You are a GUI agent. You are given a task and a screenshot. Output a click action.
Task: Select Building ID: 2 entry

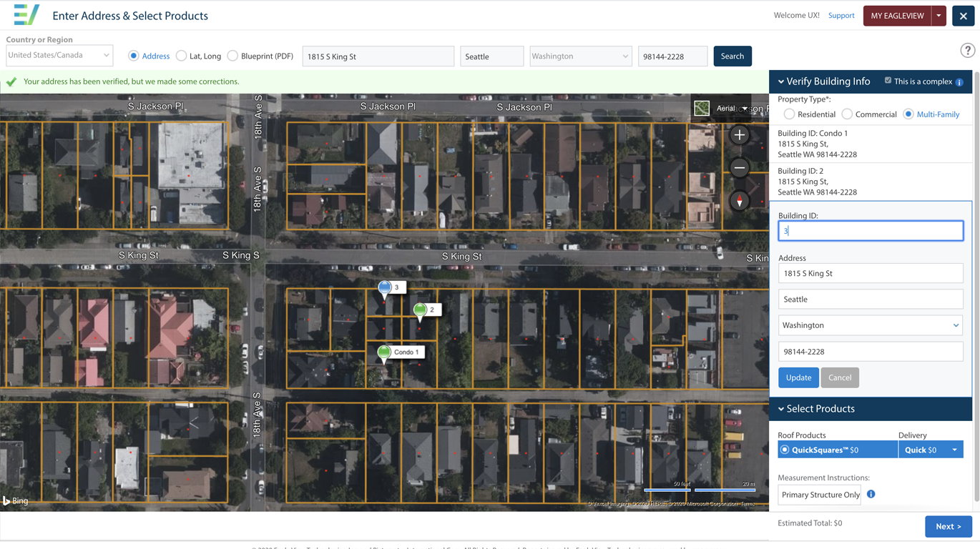click(x=871, y=182)
